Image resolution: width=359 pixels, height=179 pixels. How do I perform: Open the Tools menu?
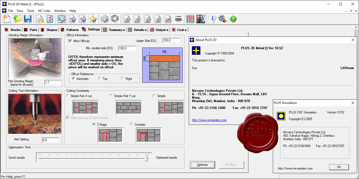point(31,11)
